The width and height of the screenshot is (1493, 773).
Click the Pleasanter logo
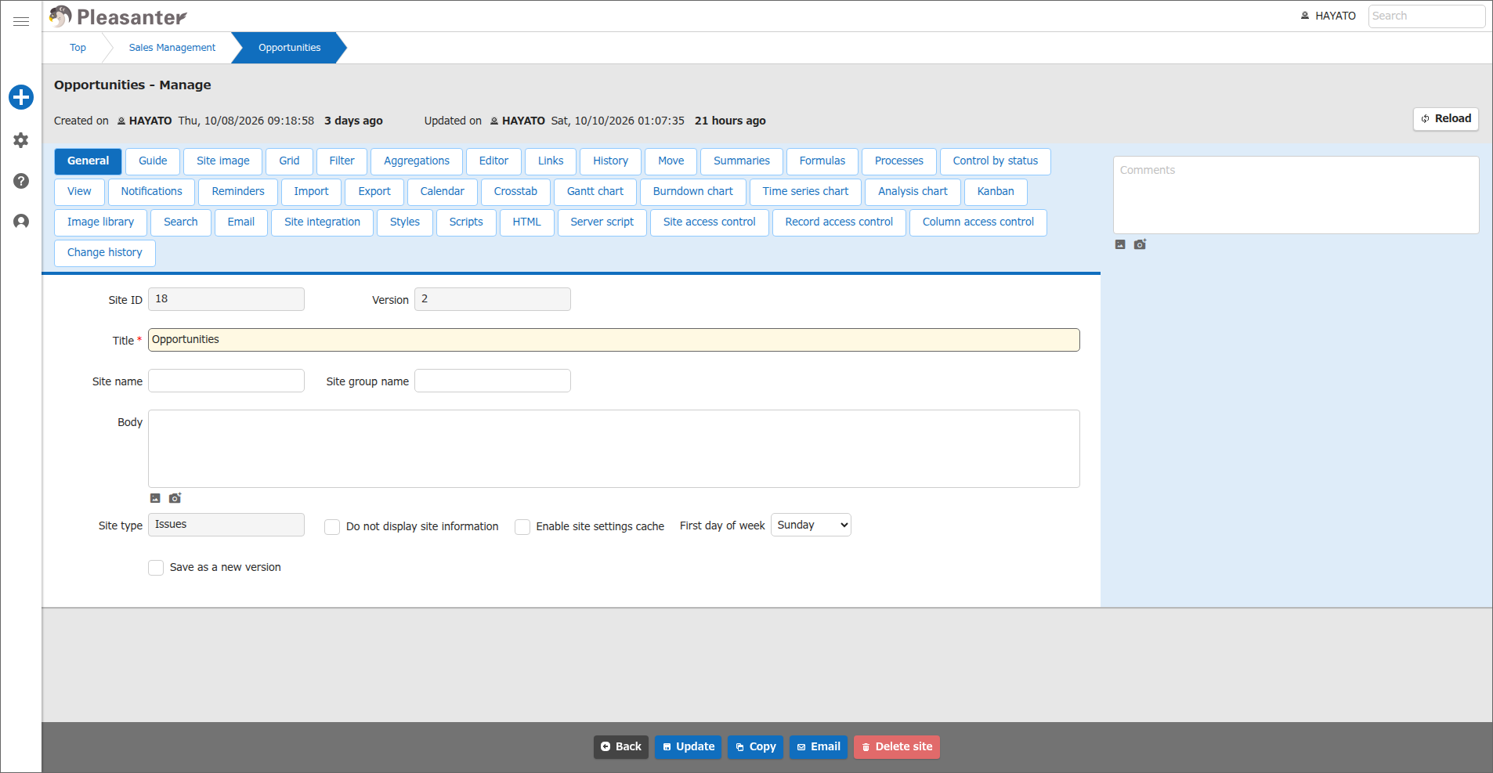coord(117,16)
